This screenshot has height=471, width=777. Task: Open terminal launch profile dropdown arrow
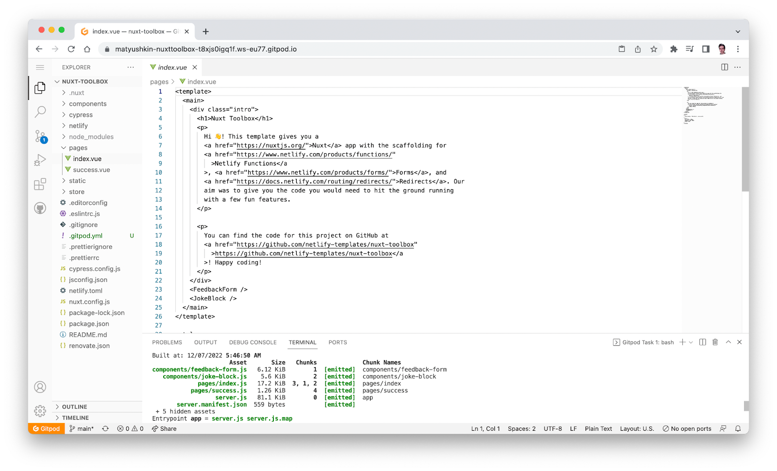691,342
